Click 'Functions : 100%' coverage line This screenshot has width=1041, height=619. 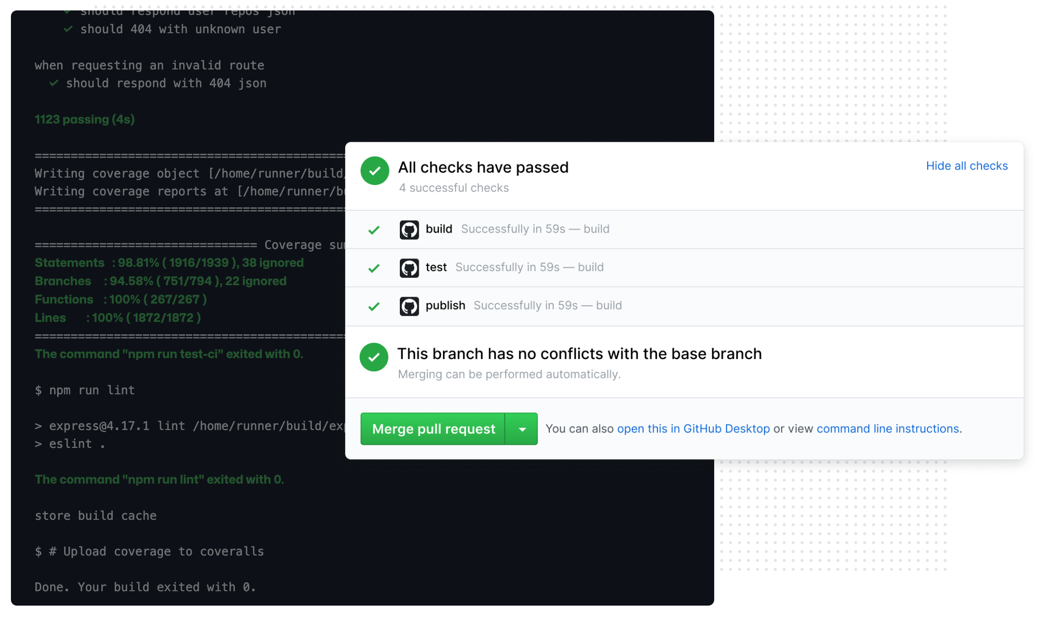tap(121, 300)
